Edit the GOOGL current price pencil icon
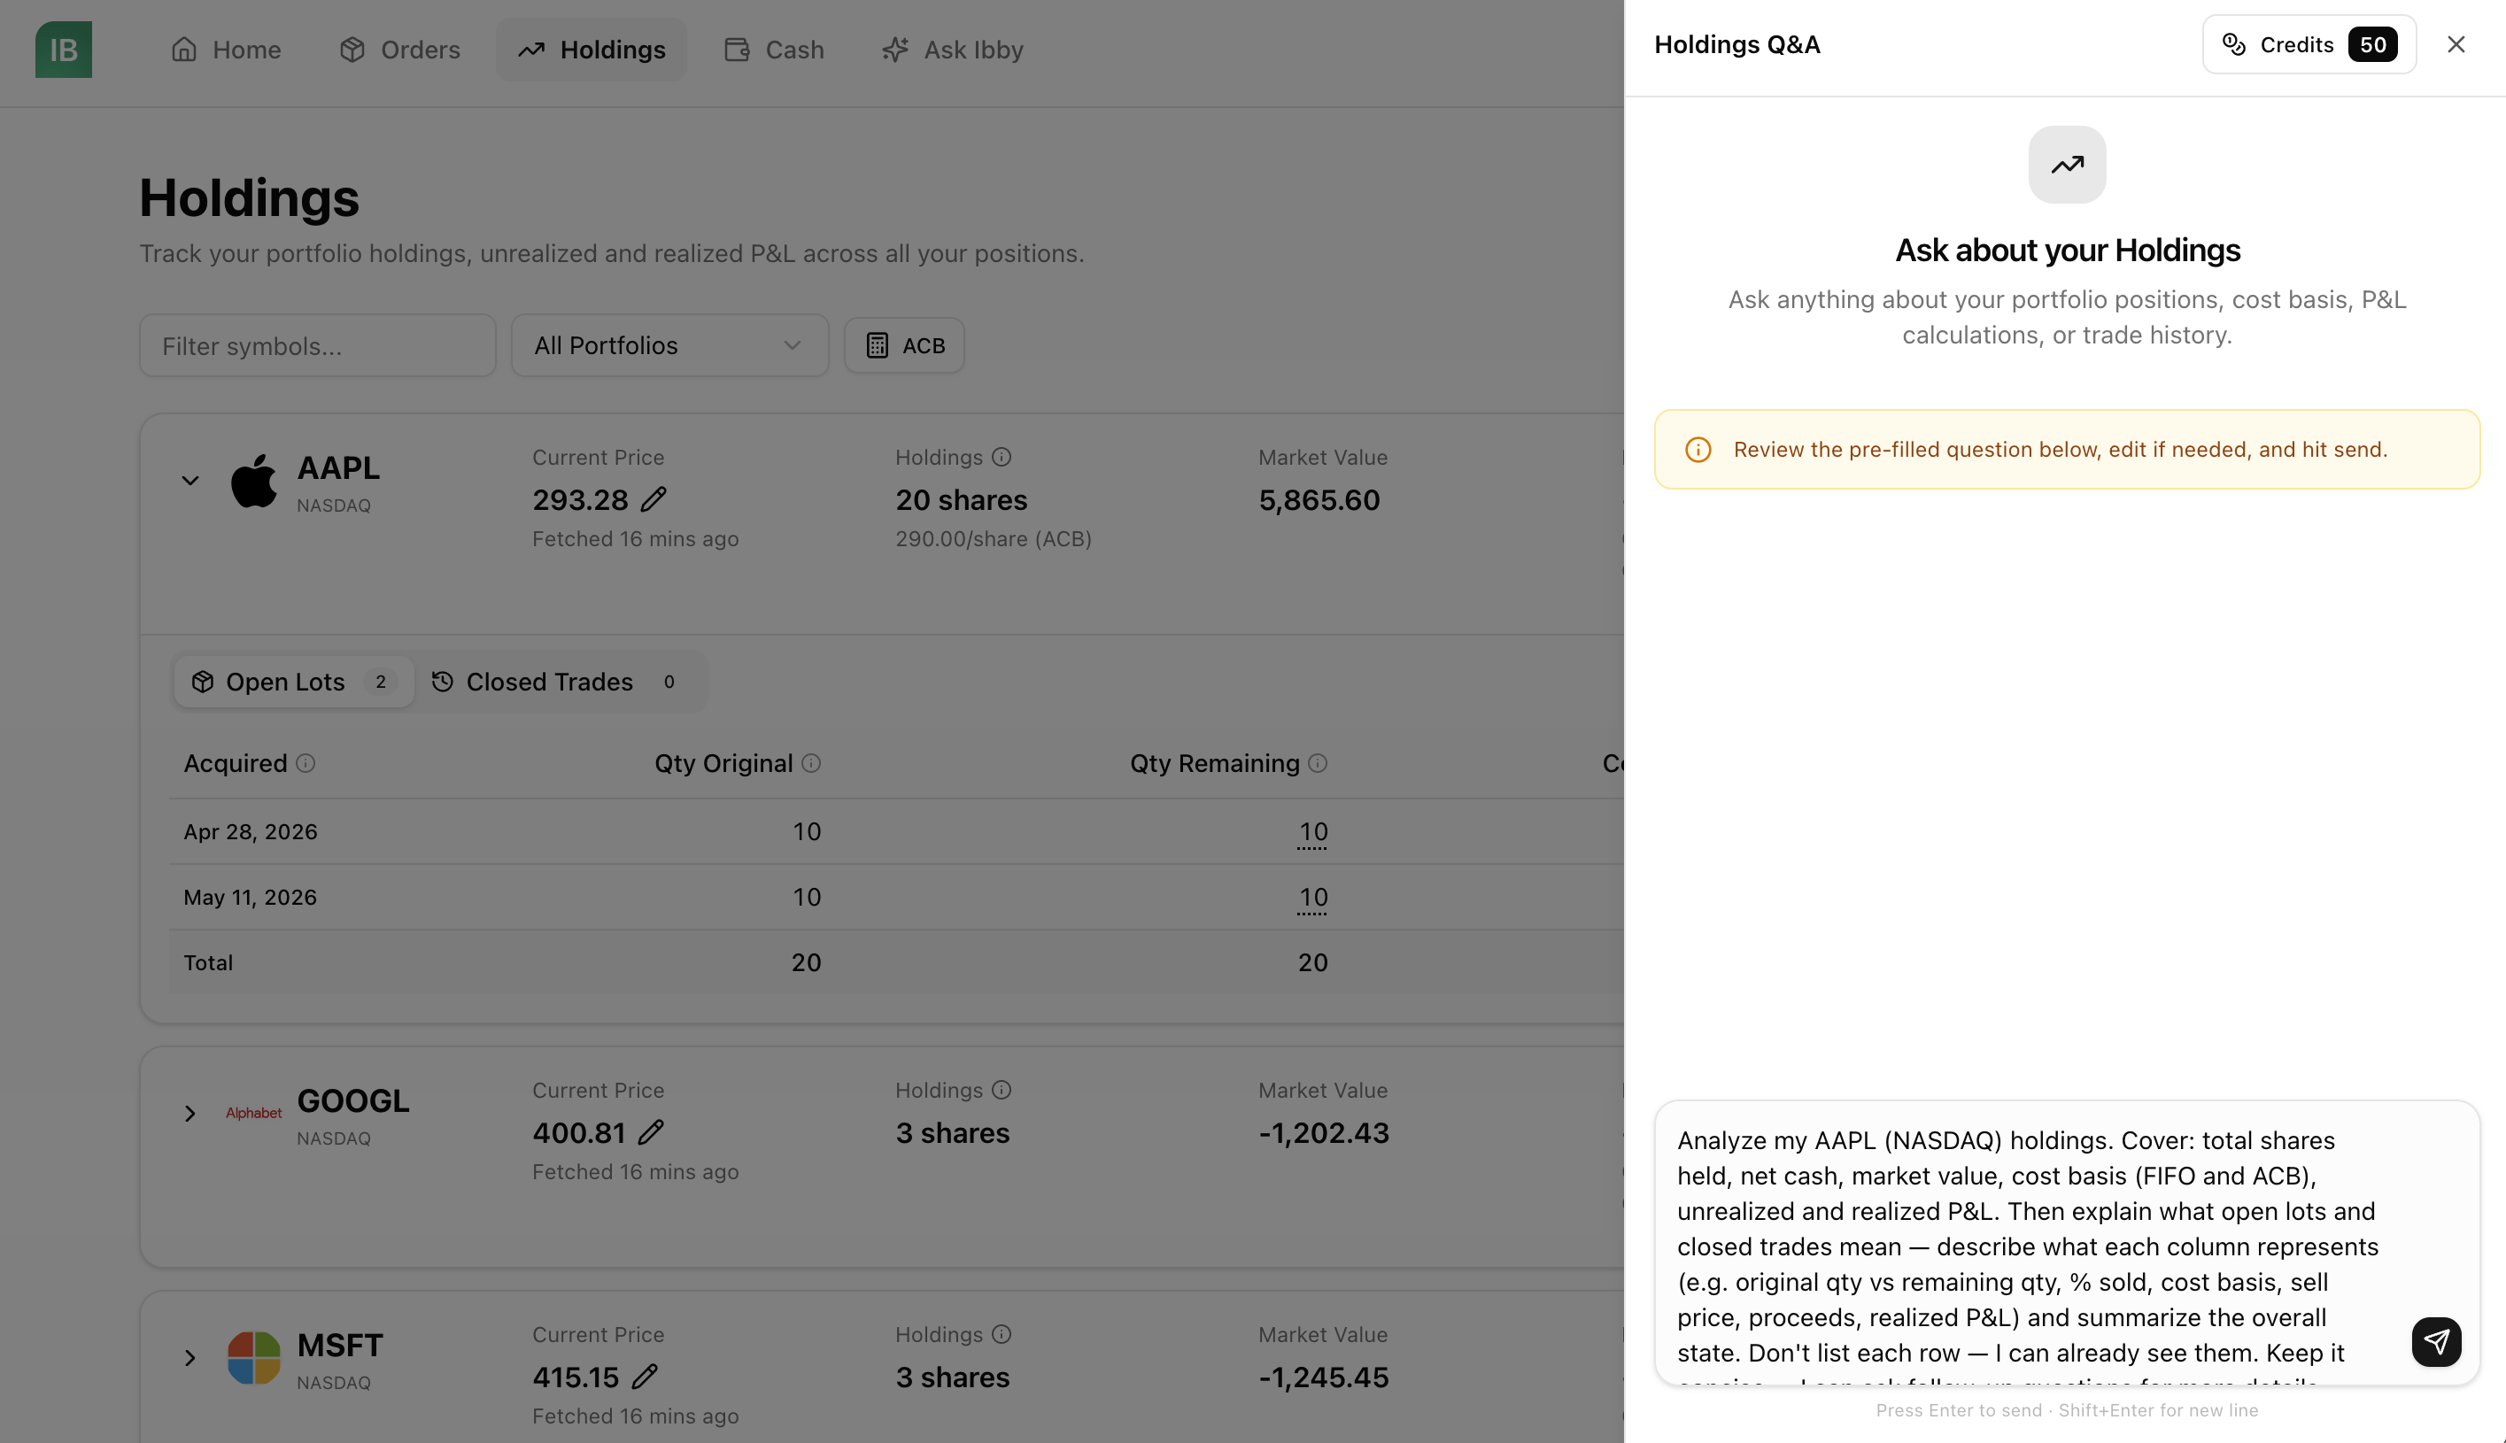This screenshot has height=1443, width=2506. click(650, 1131)
